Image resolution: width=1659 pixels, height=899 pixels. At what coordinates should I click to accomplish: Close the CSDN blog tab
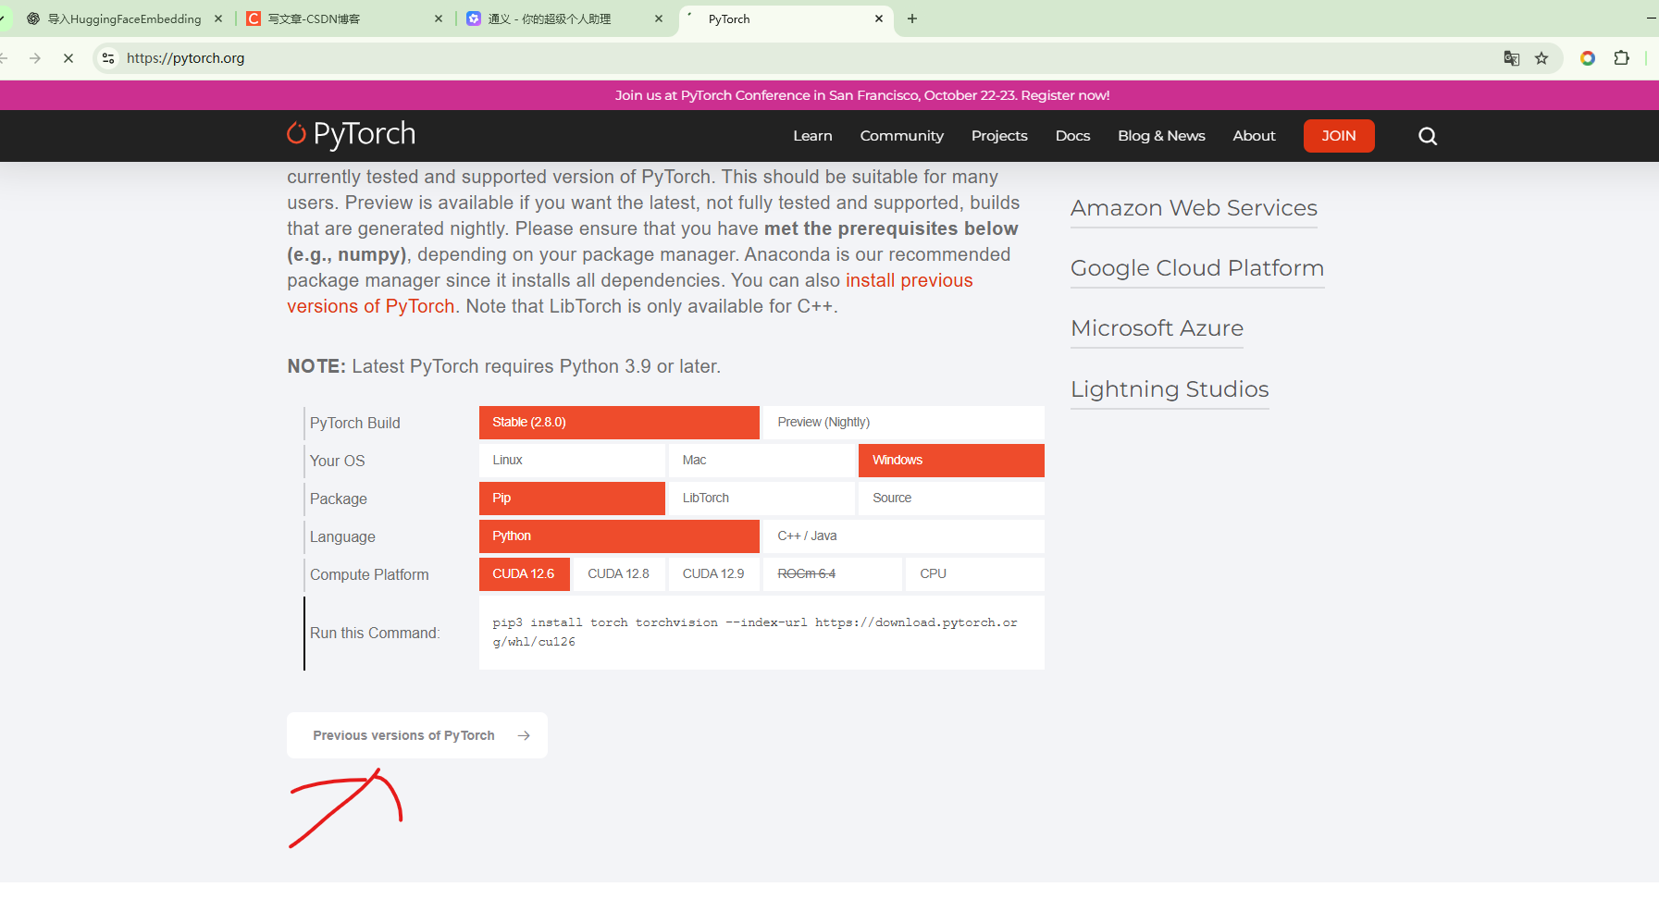pos(439,18)
